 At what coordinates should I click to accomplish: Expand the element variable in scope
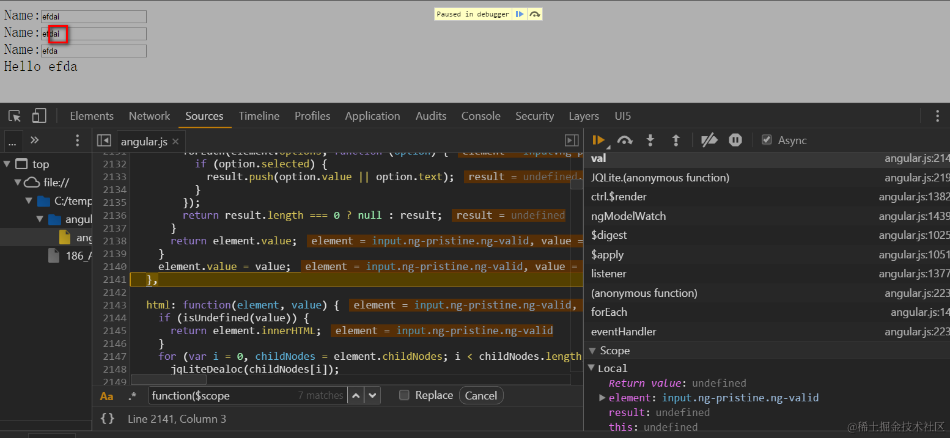(x=602, y=398)
